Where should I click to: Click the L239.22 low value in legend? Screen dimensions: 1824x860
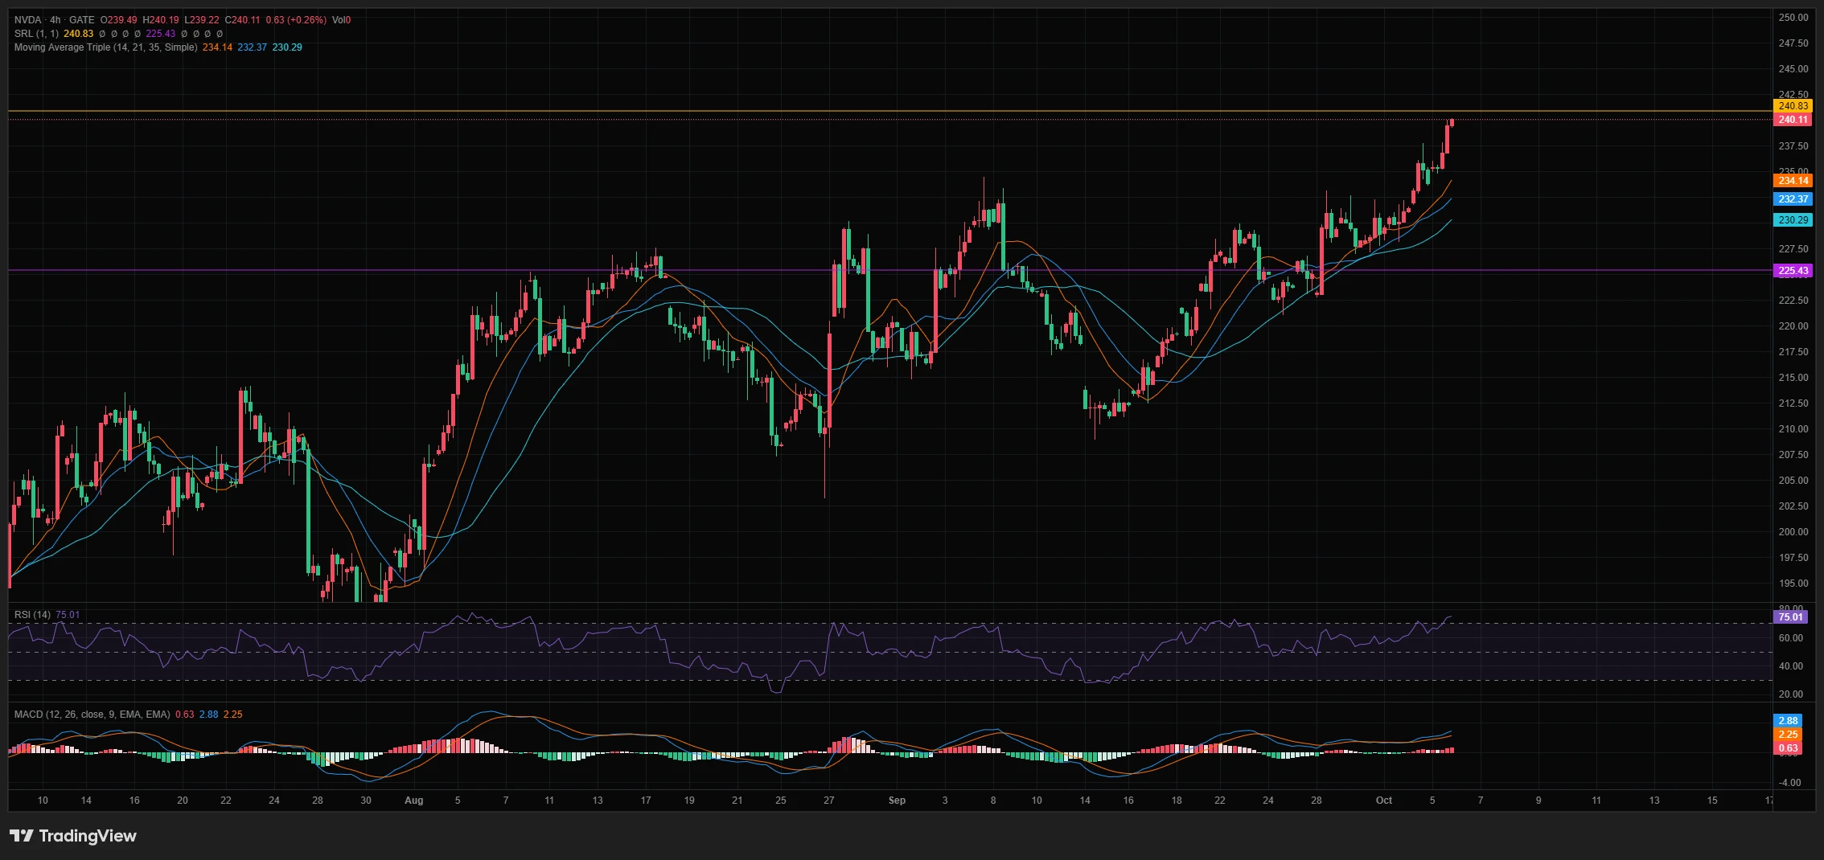pos(201,20)
